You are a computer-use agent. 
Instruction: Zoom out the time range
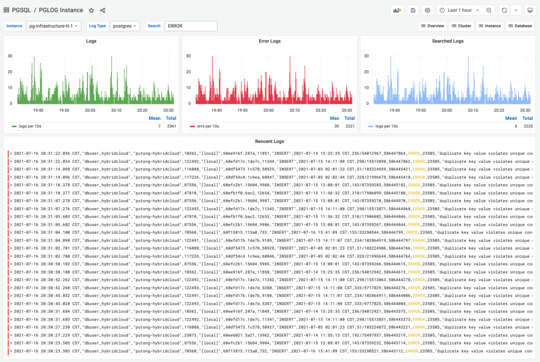click(488, 10)
